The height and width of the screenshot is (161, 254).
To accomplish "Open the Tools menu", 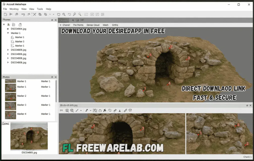I will pyautogui.click(x=40, y=9).
